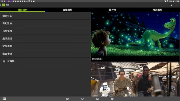
Task: Tap the 恐龍當家 movie title caption
Action: coord(97,59)
